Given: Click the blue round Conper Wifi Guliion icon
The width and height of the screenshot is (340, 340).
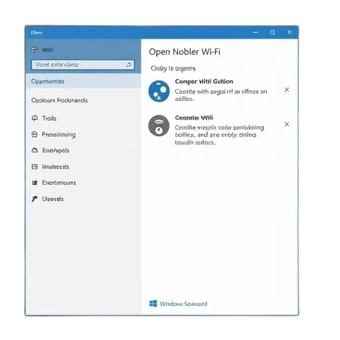Looking at the screenshot, I should coord(159,91).
